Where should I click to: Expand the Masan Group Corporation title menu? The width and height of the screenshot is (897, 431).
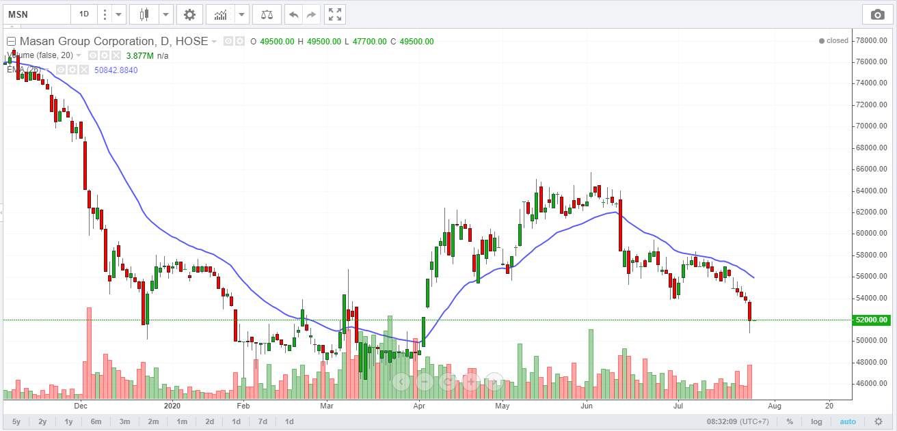click(x=214, y=42)
